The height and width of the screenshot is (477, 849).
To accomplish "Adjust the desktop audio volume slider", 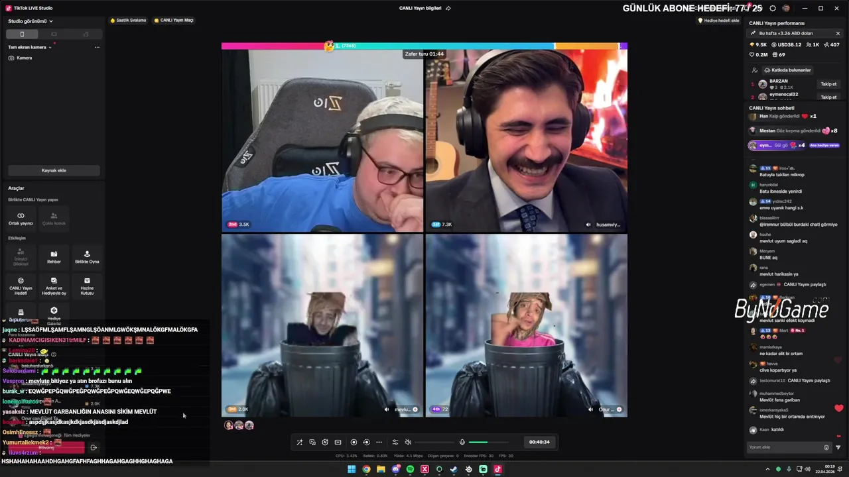I will [434, 442].
